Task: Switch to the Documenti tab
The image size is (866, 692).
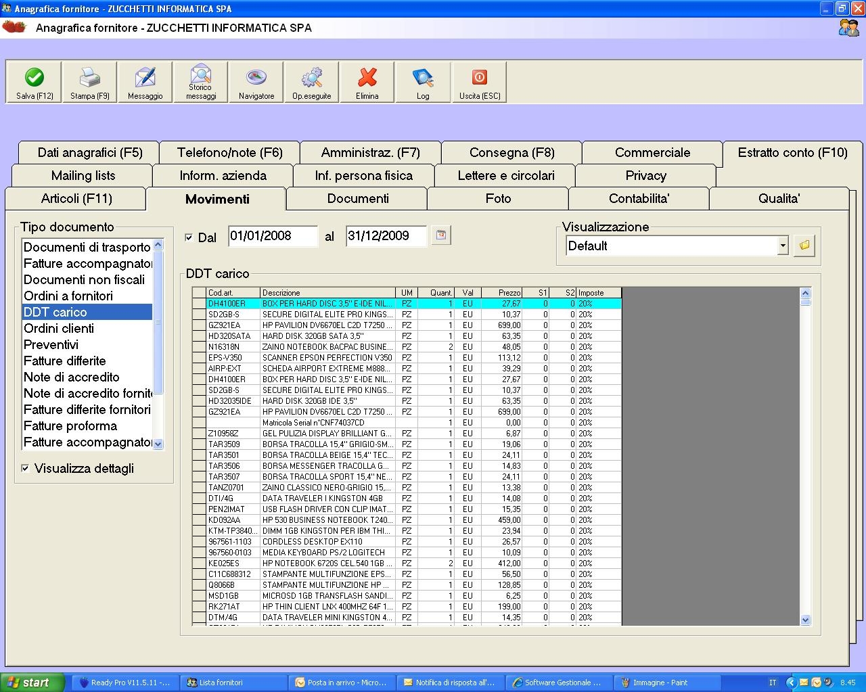Action: point(357,199)
